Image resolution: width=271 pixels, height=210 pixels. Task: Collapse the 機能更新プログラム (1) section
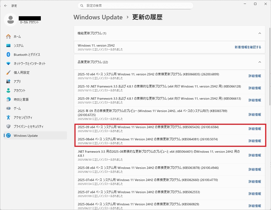click(x=260, y=33)
